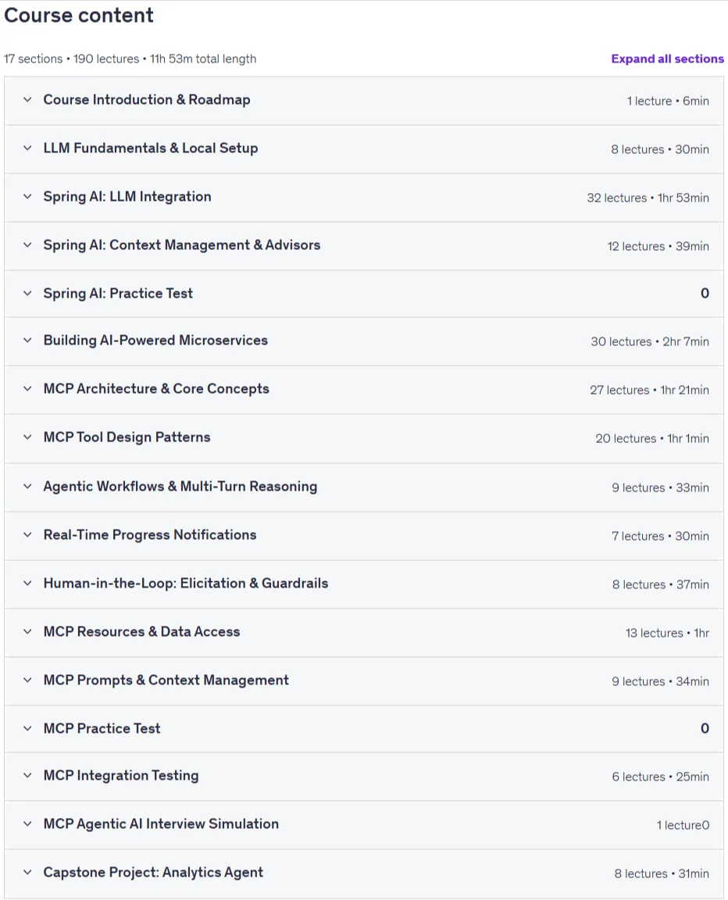Expand Capstone Project: Analytics Agent chevron

(27, 873)
